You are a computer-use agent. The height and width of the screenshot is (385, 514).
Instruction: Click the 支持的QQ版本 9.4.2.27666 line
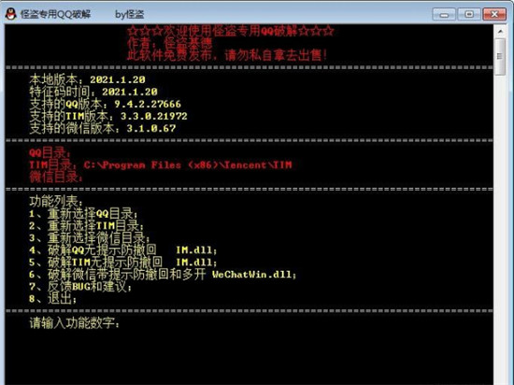pos(106,105)
